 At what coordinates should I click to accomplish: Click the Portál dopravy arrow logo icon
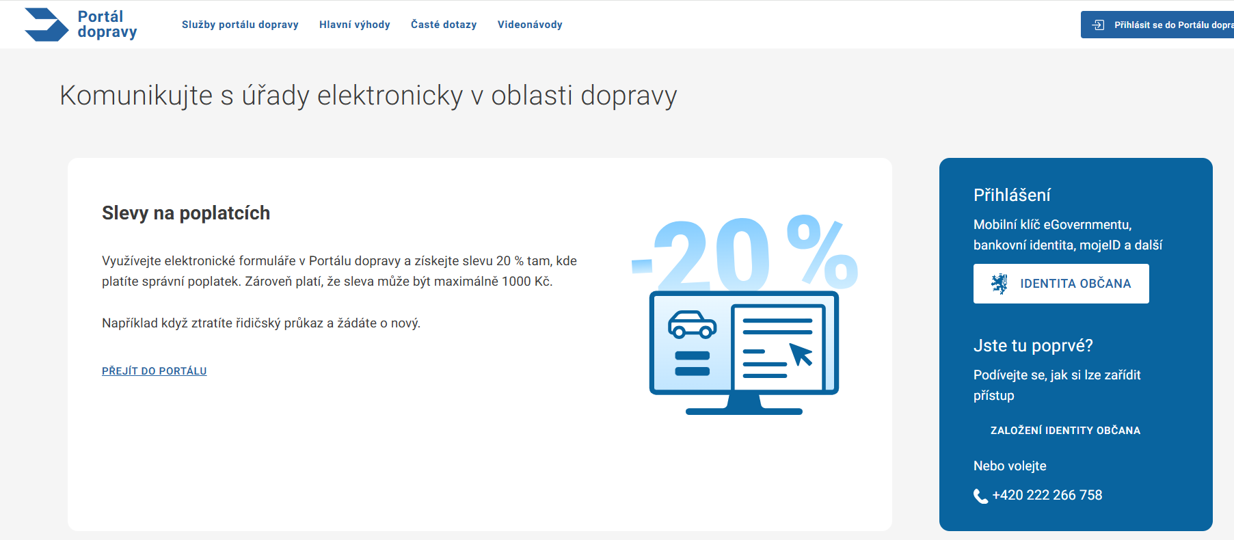(46, 25)
